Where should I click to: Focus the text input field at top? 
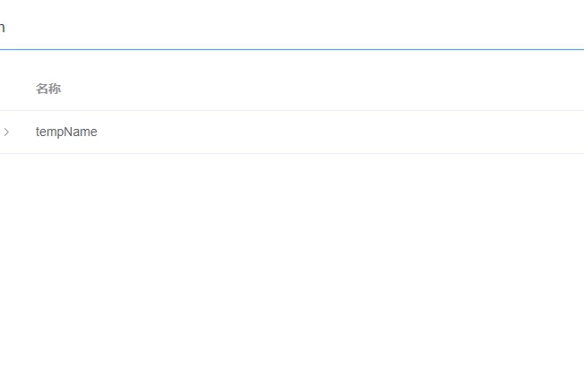pos(269,28)
